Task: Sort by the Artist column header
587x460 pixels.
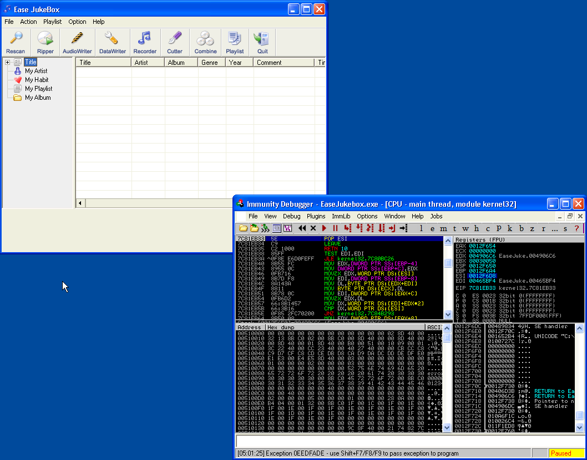Action: click(148, 63)
